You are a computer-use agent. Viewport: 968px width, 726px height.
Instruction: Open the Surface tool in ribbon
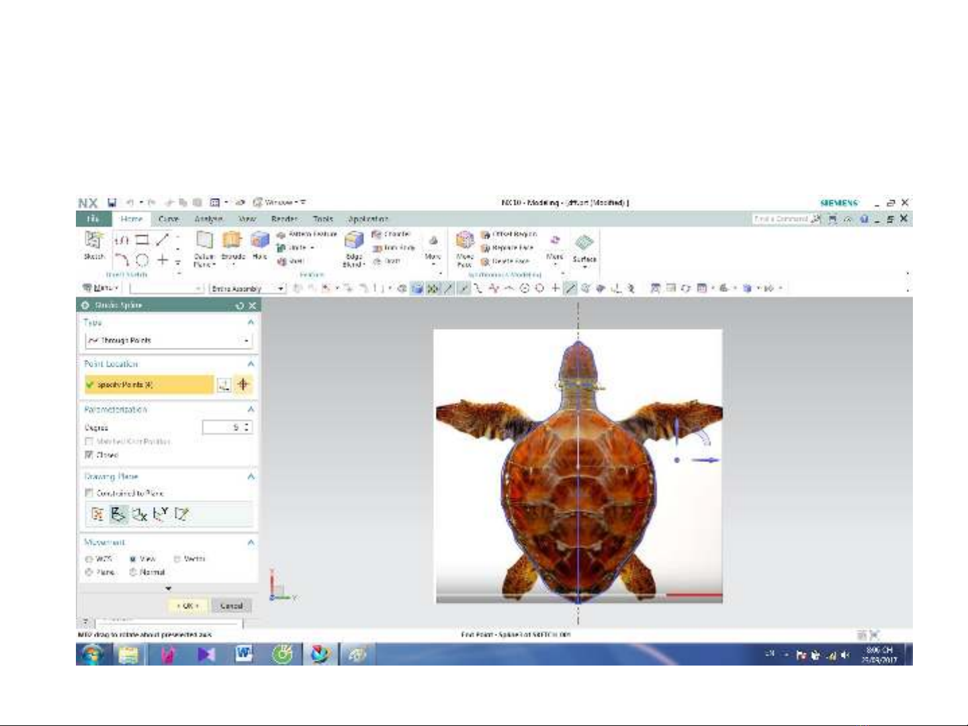pos(584,244)
